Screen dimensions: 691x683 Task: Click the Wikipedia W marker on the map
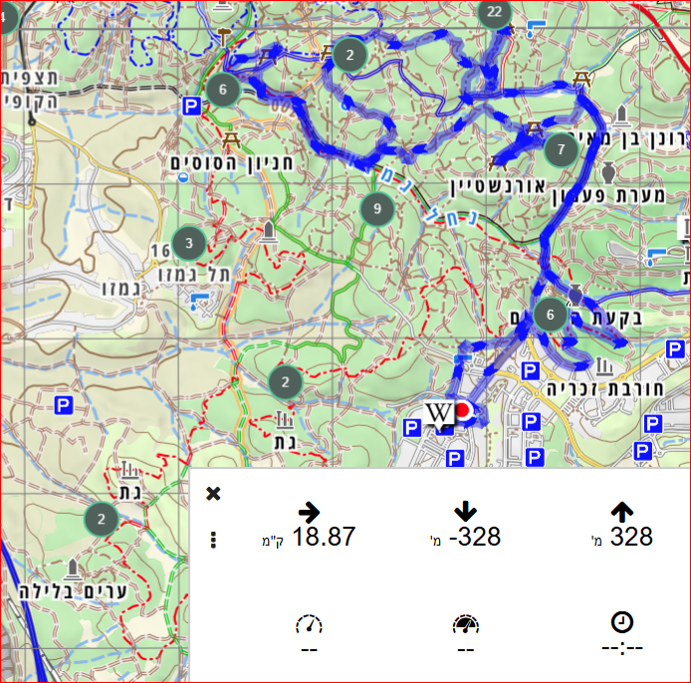438,411
